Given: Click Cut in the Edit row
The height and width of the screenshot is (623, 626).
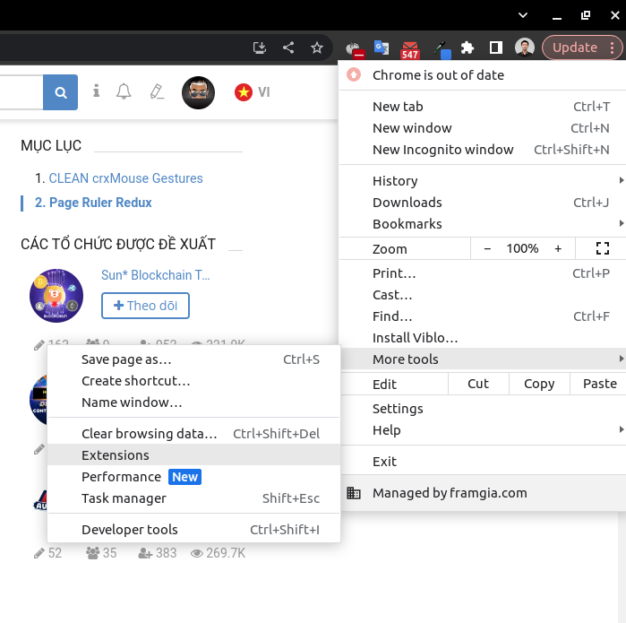Looking at the screenshot, I should click(x=478, y=384).
